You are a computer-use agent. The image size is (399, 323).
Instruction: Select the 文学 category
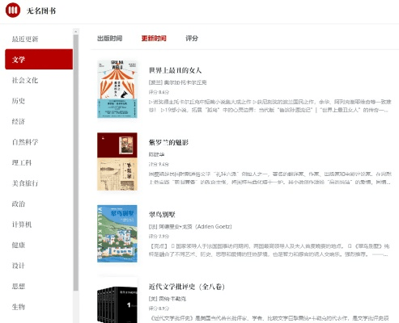coord(39,59)
